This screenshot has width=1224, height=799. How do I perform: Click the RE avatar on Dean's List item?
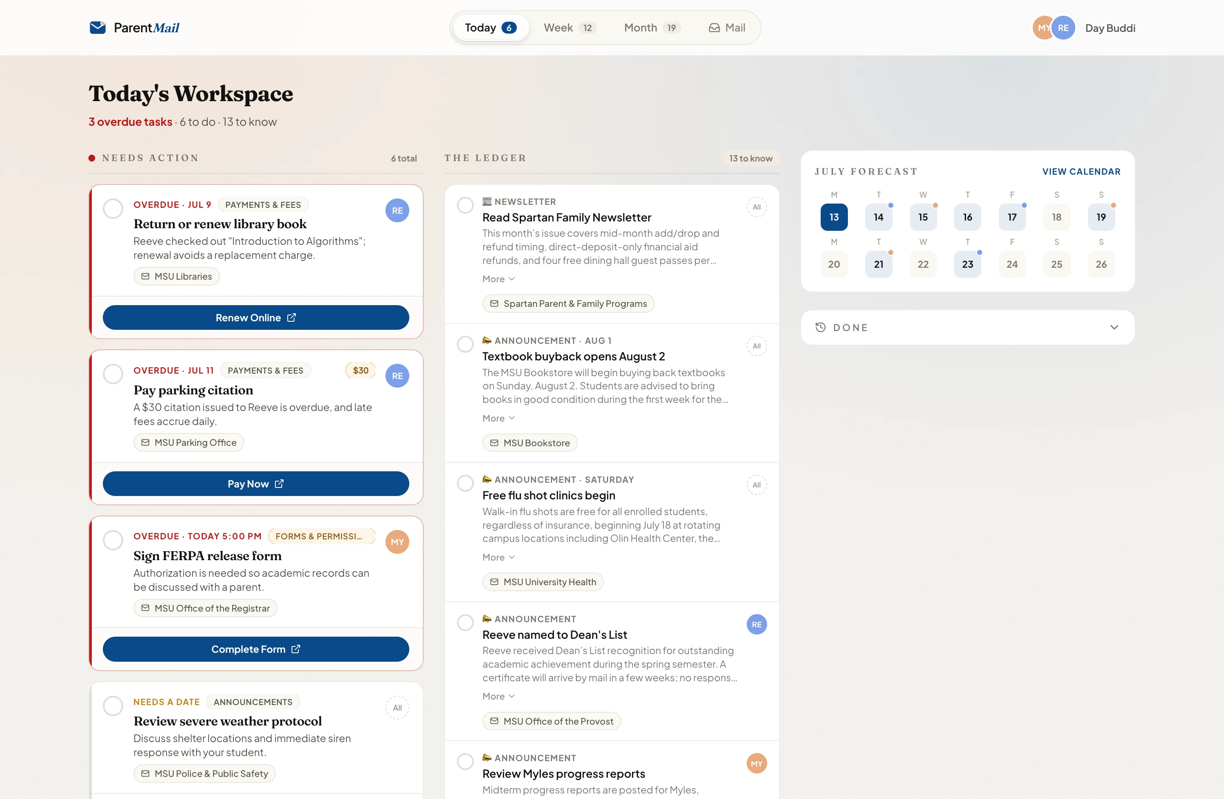pyautogui.click(x=756, y=624)
